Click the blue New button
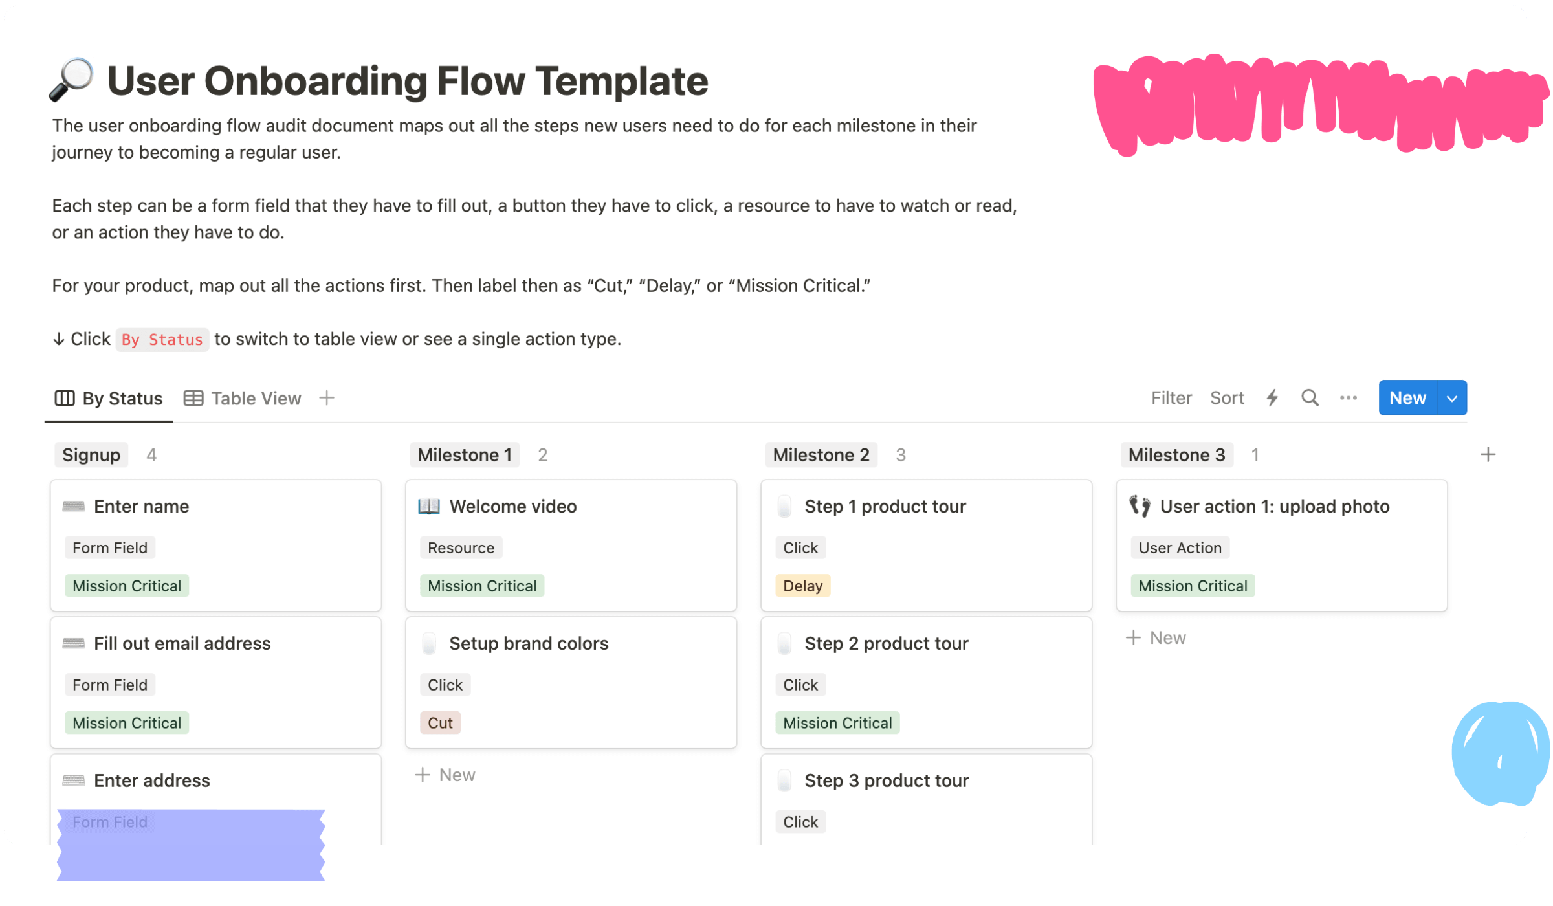 (1407, 398)
